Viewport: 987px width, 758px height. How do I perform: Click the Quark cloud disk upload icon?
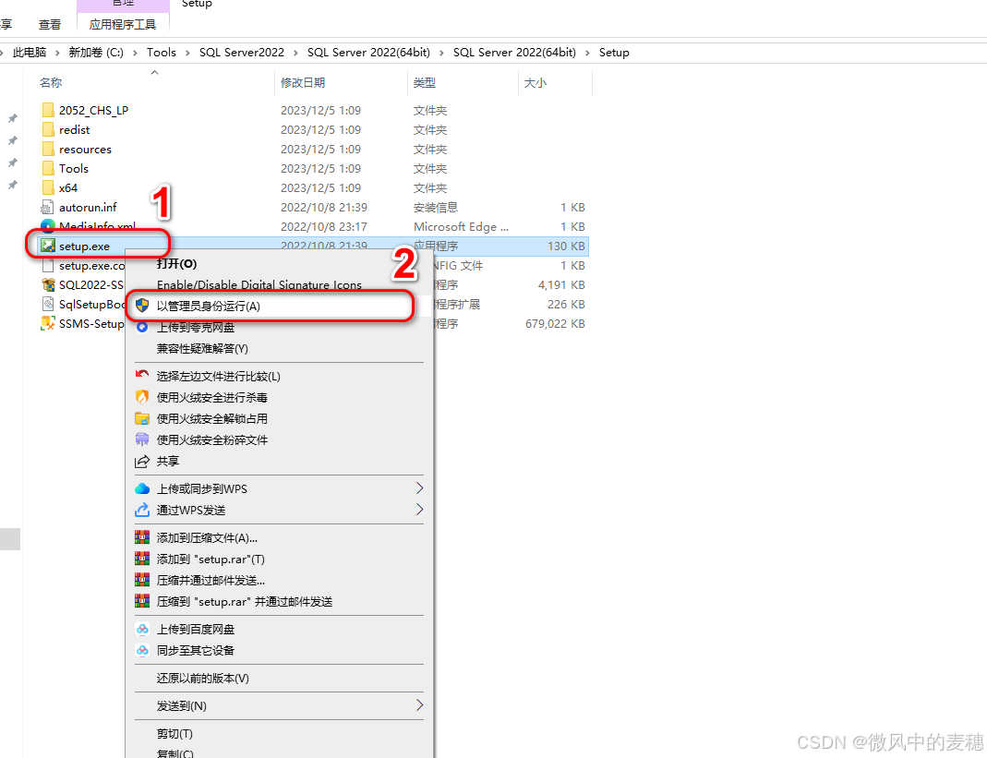[142, 328]
